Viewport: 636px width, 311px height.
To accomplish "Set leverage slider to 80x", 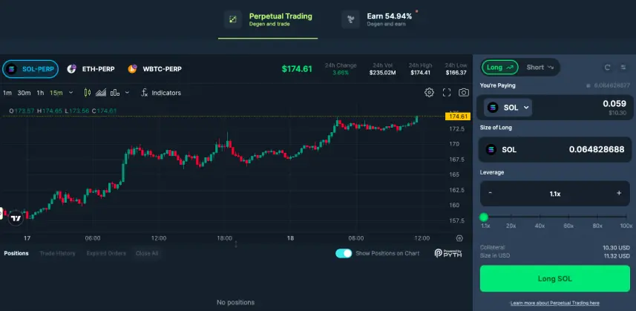I will pos(597,226).
